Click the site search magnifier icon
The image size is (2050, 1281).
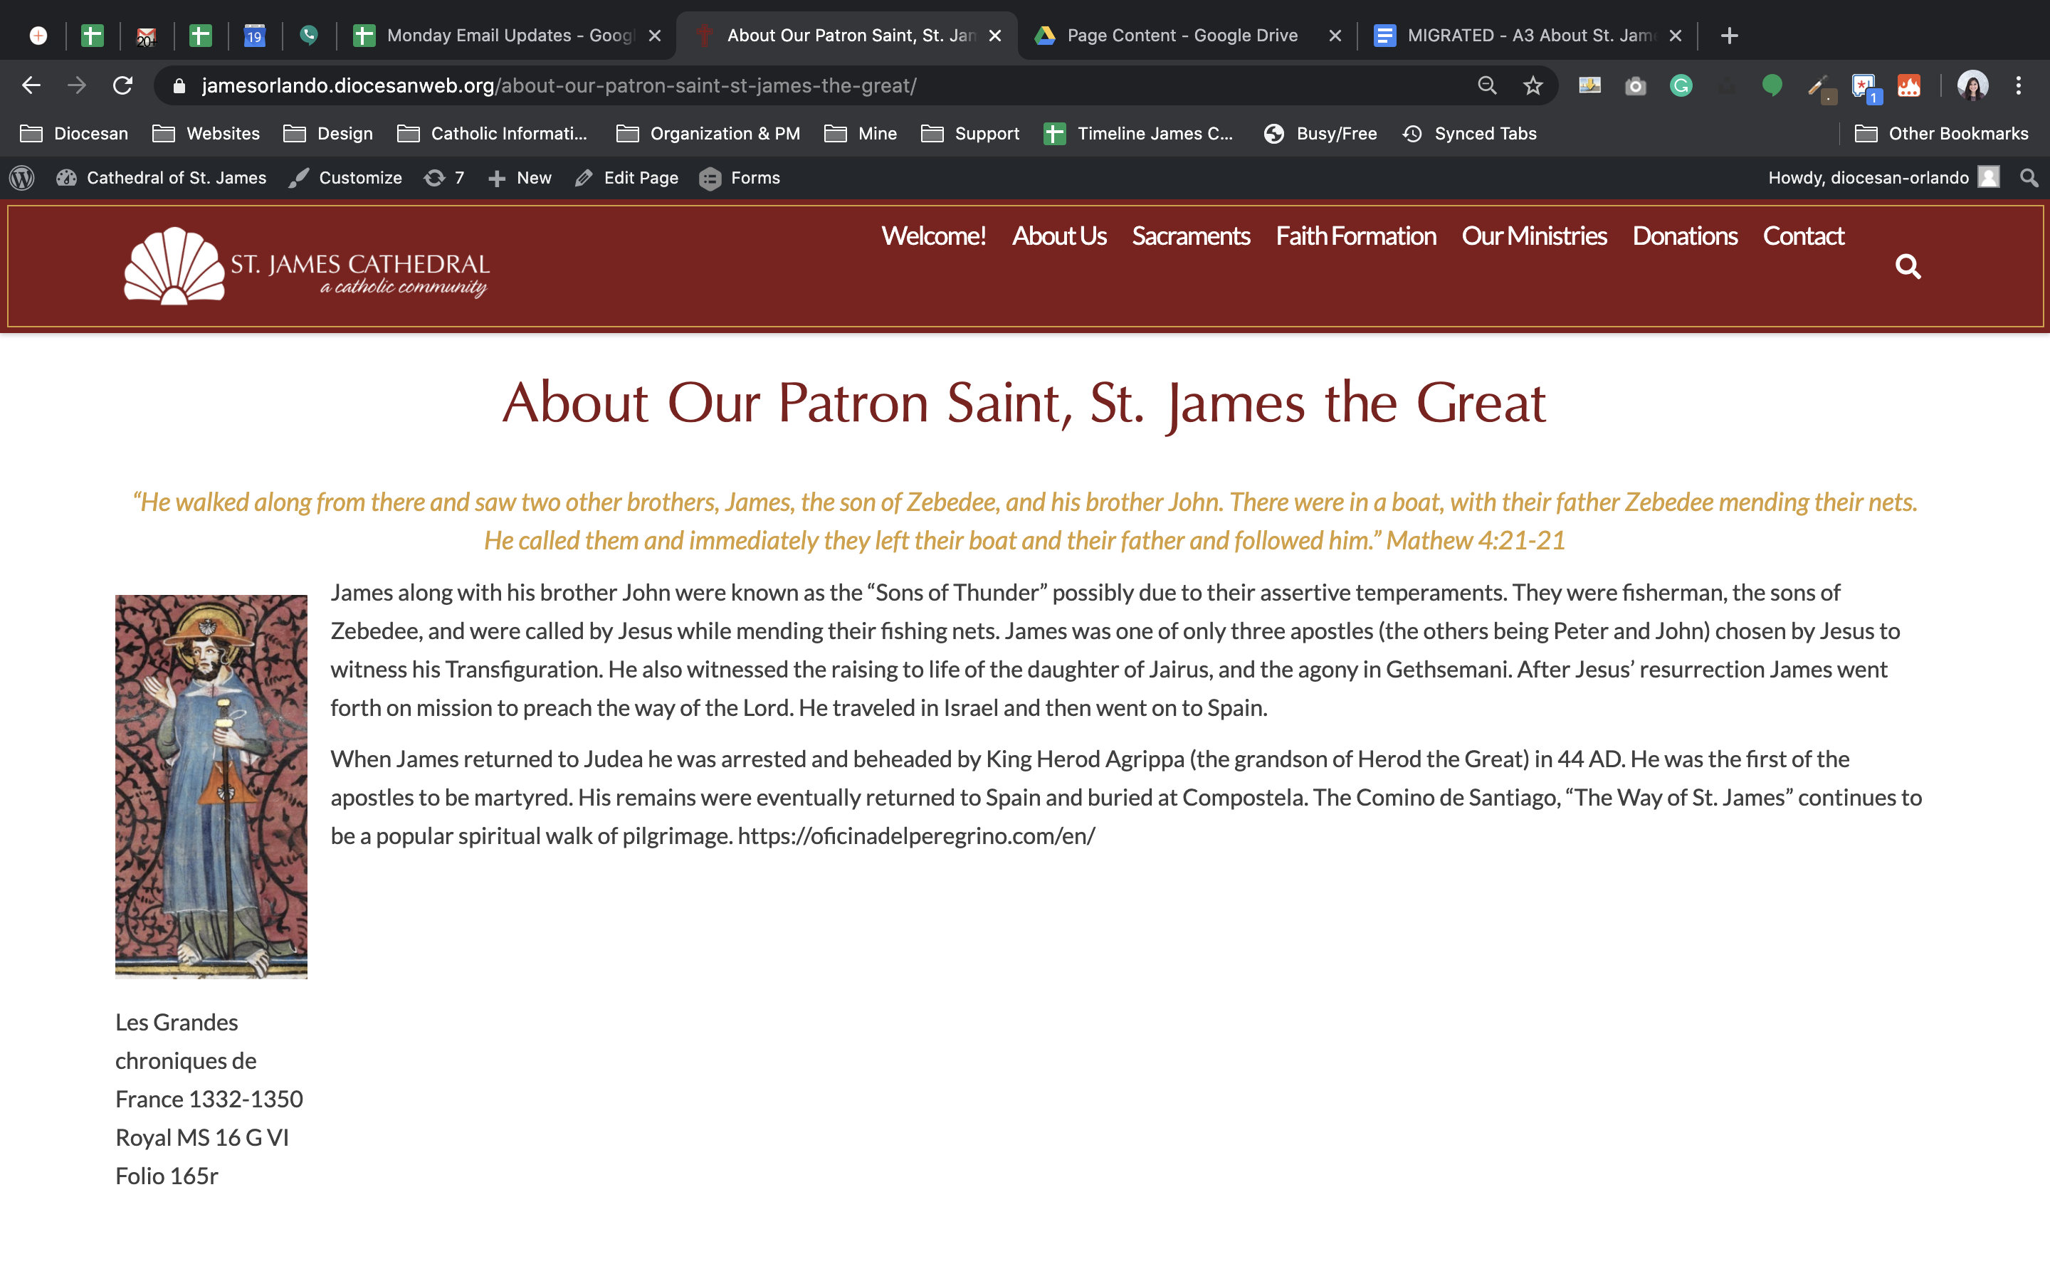pyautogui.click(x=1907, y=267)
